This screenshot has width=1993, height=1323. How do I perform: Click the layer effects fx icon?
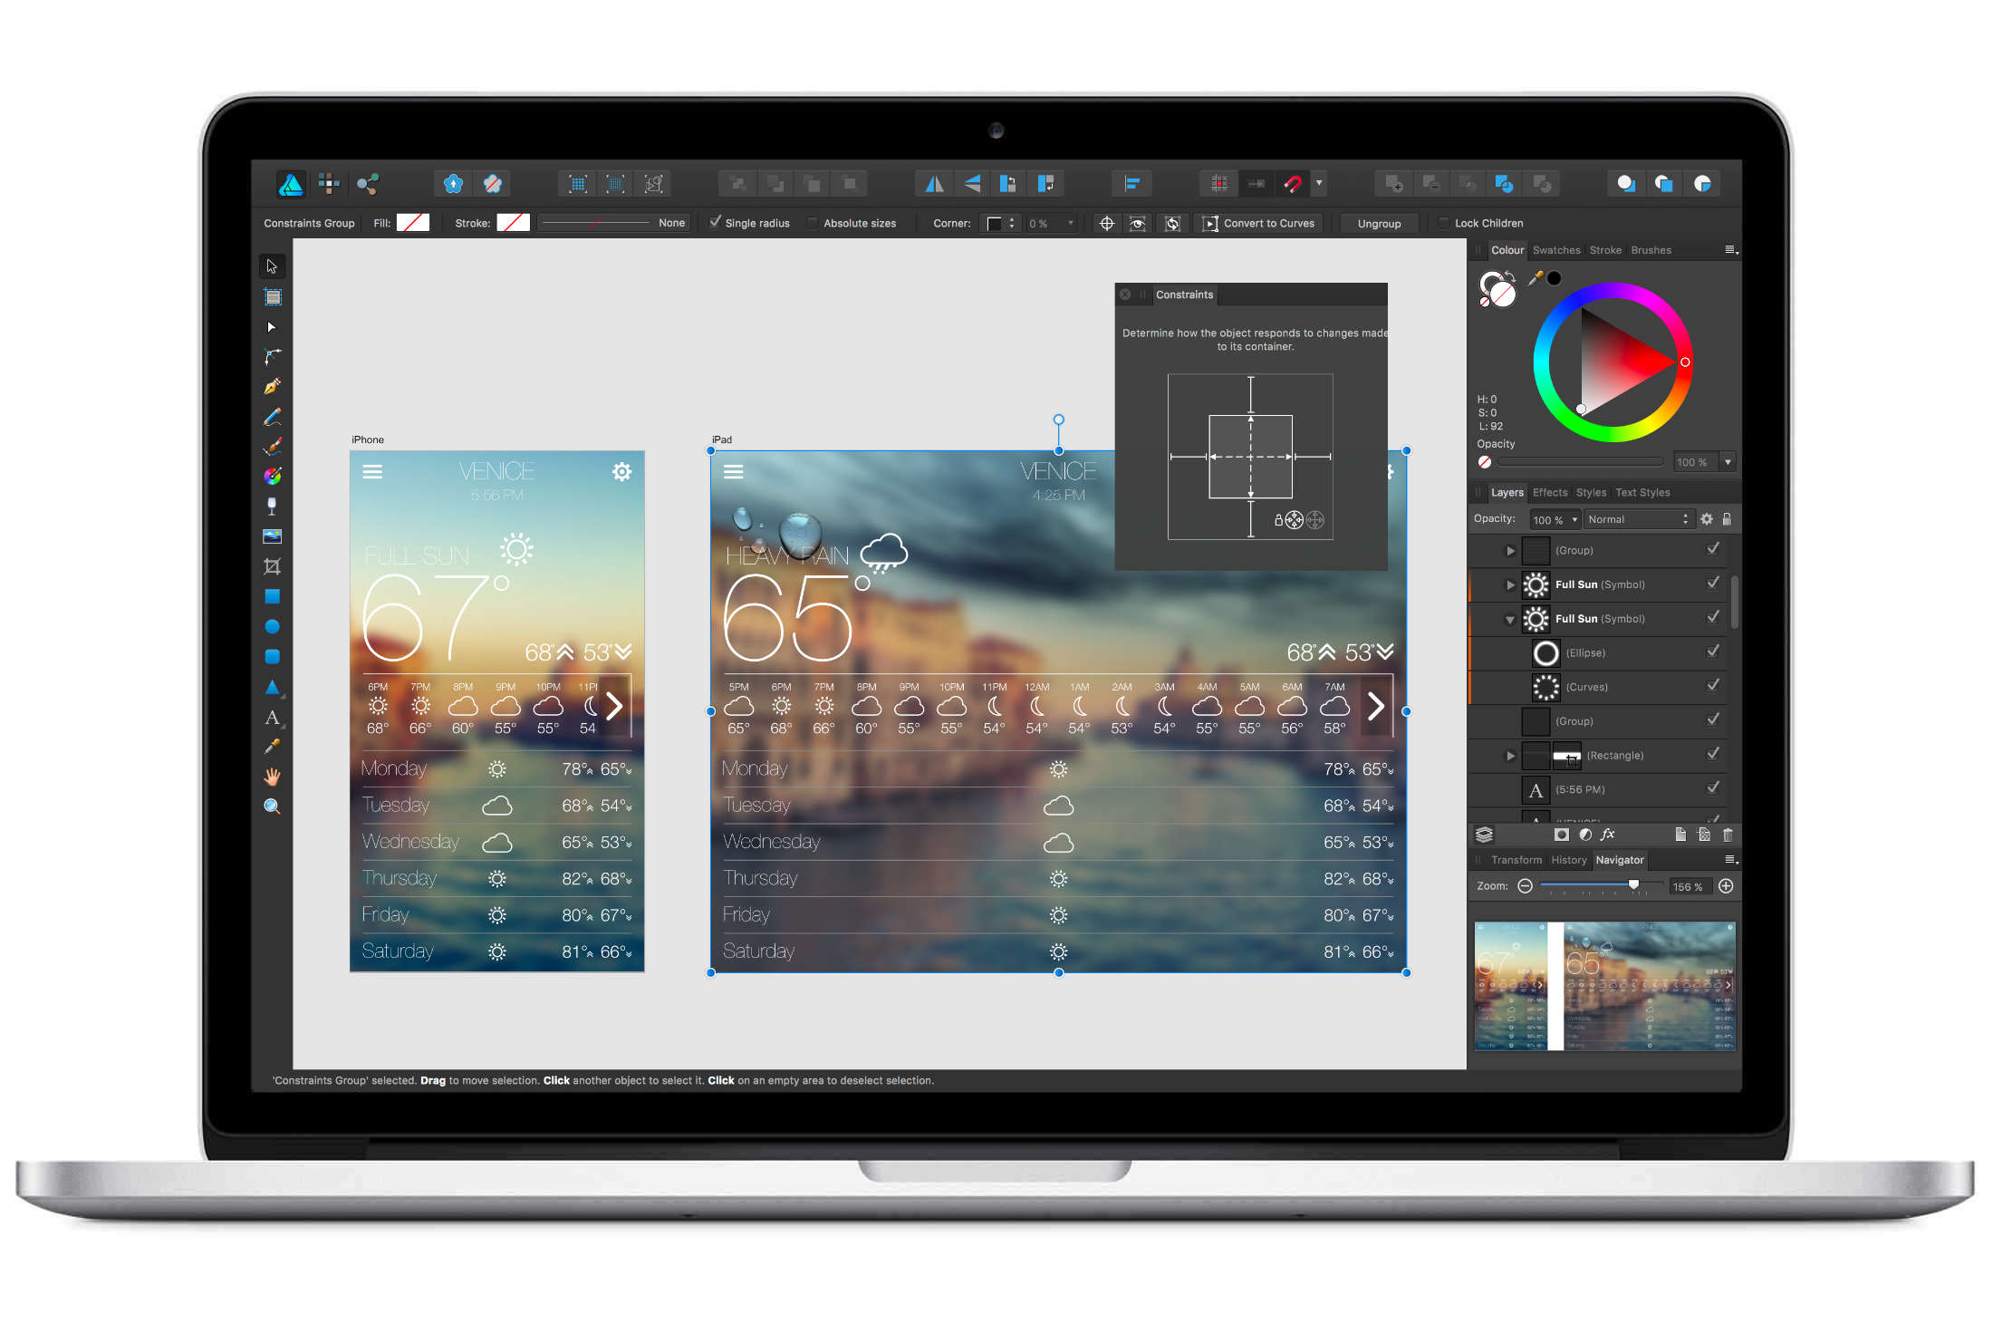[x=1608, y=835]
